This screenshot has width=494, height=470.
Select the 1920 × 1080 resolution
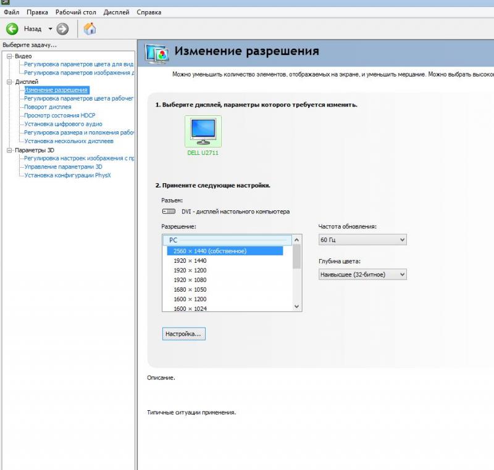190,280
